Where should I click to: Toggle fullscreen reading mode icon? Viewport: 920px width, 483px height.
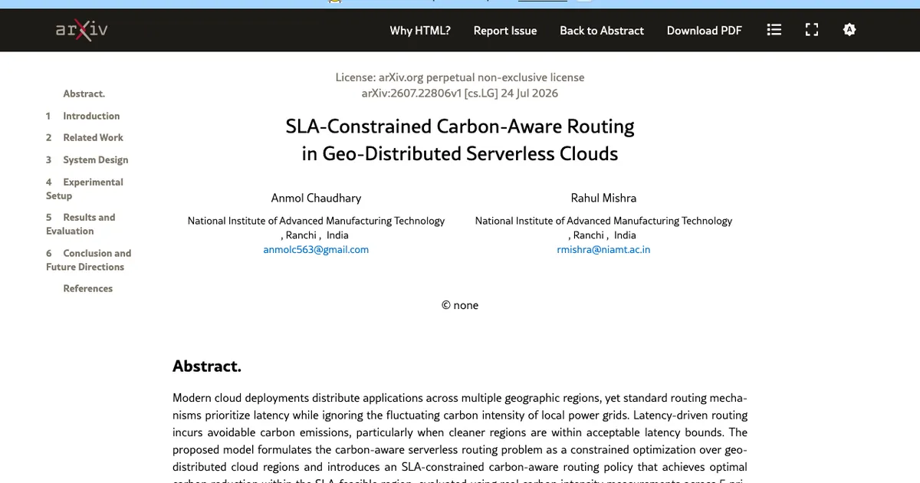[x=812, y=30]
